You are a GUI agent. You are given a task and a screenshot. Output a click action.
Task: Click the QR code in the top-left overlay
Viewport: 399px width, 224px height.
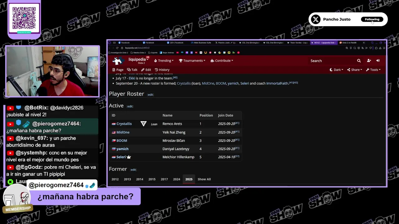tap(24, 18)
